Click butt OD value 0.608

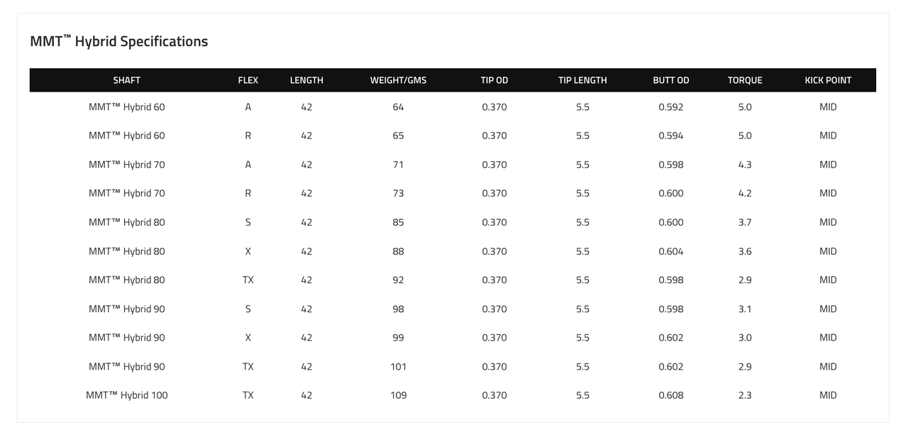671,395
